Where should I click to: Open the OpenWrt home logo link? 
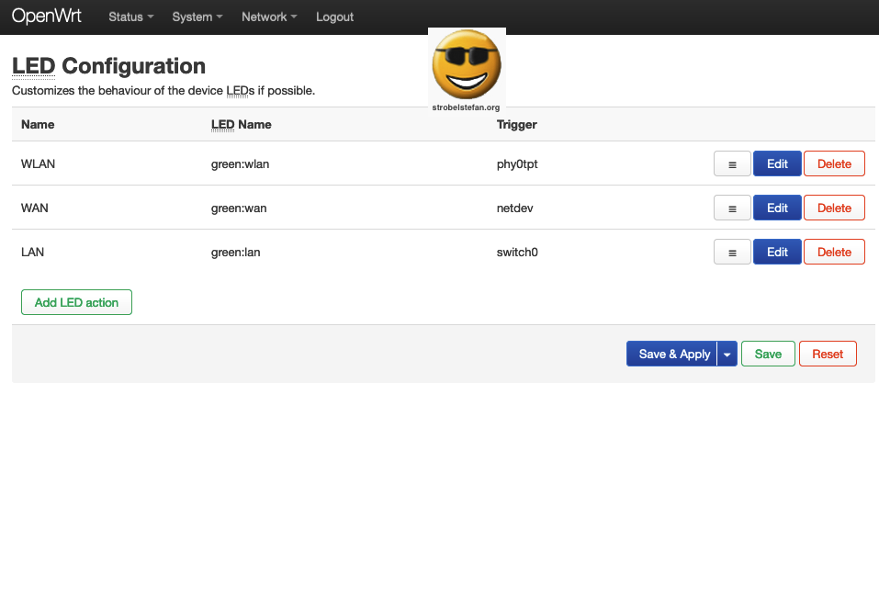point(47,17)
